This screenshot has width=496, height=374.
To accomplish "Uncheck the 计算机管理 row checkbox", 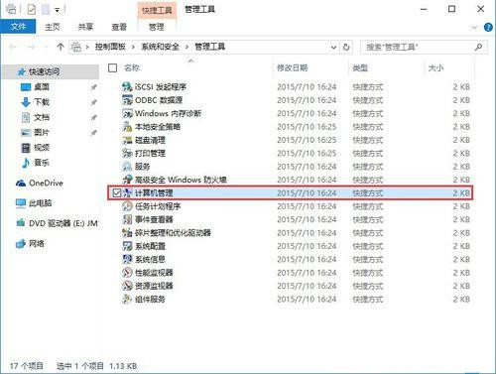I will pyautogui.click(x=117, y=192).
